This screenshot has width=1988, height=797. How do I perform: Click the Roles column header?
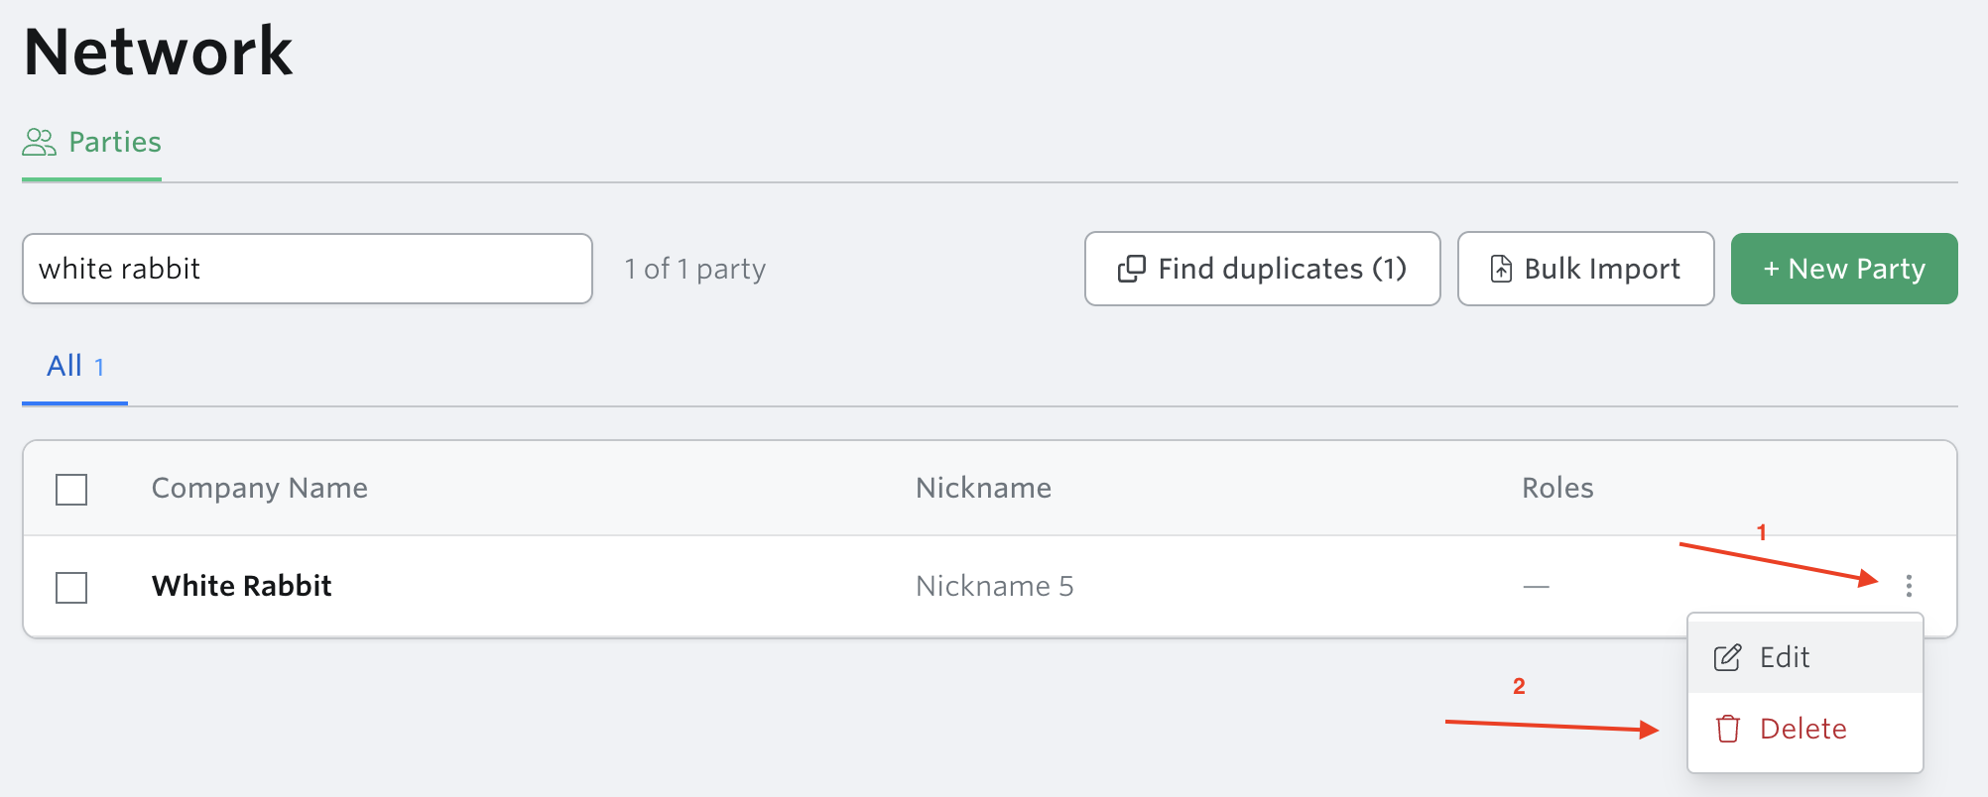click(1557, 488)
